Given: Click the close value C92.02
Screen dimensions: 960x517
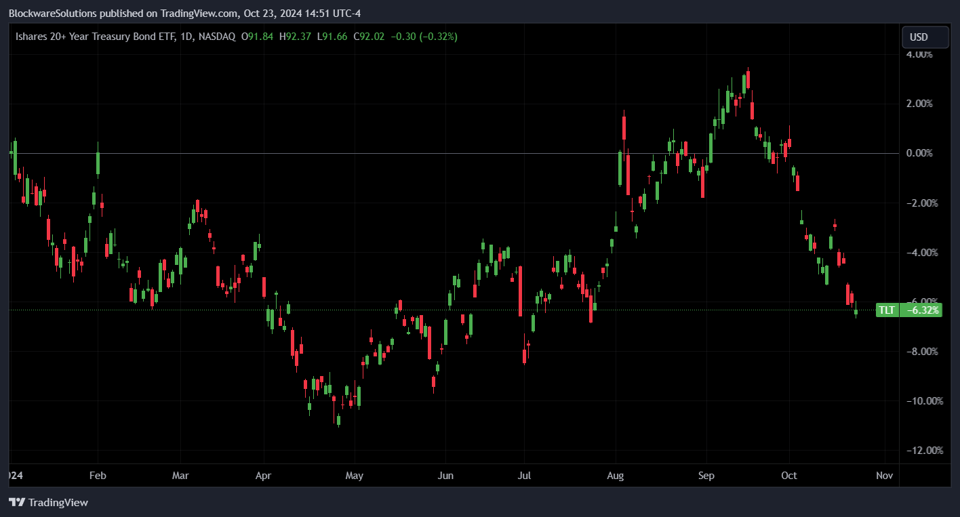Looking at the screenshot, I should [368, 37].
